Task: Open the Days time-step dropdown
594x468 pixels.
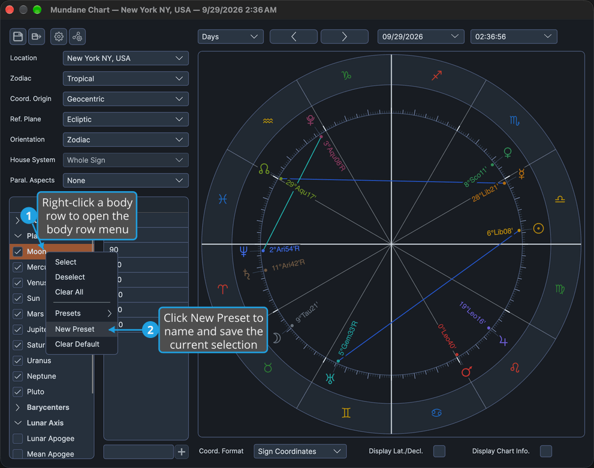Action: pyautogui.click(x=230, y=37)
